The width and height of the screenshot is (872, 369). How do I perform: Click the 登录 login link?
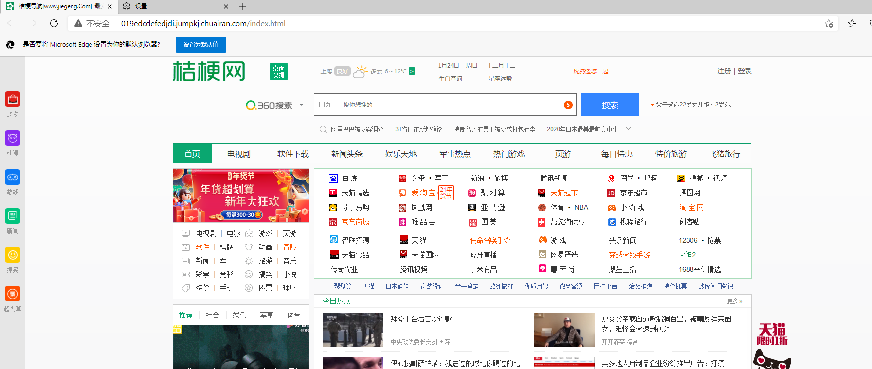(745, 71)
